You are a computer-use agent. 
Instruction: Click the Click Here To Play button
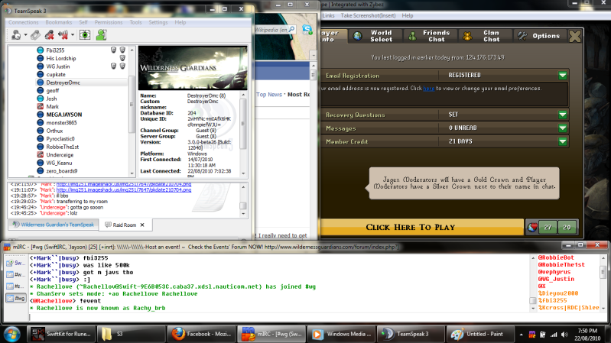pos(421,227)
